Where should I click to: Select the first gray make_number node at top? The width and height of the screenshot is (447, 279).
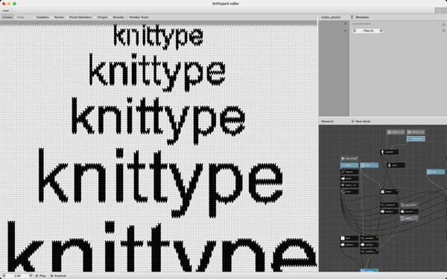[396, 132]
